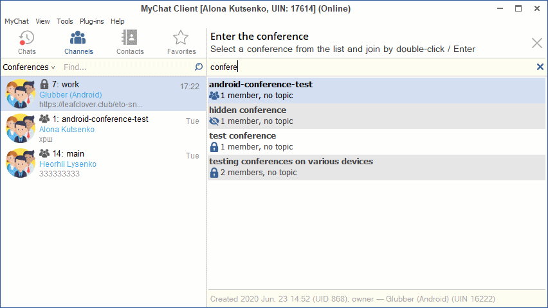Screen dimensions: 548x308
Task: Click the lock icon beside '7: work'
Action: coord(44,85)
